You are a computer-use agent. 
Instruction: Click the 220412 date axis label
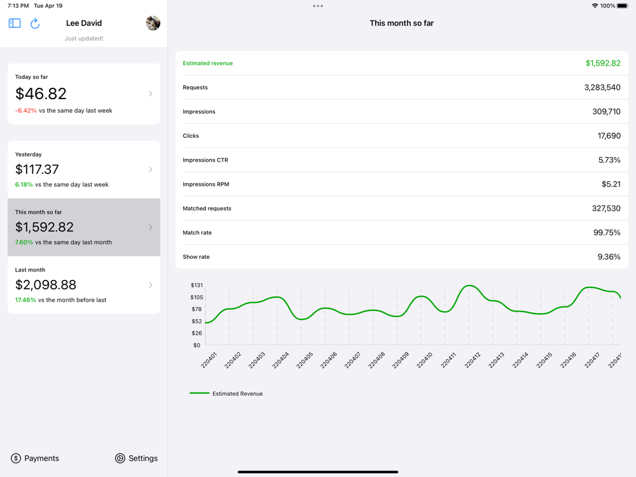click(472, 360)
